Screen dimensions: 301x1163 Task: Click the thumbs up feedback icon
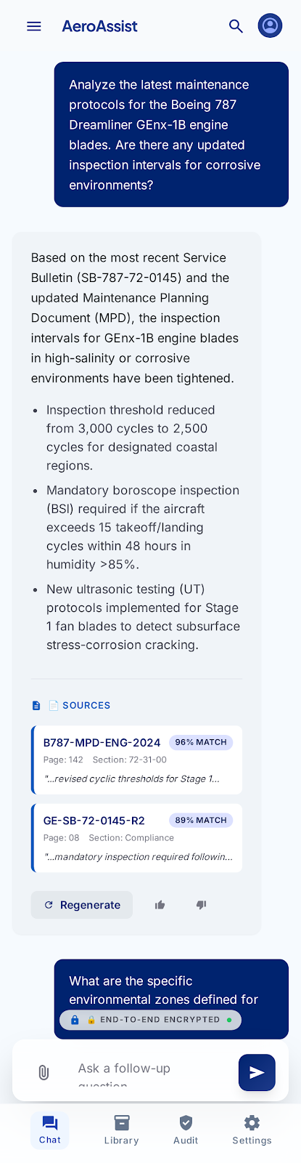[x=160, y=905]
